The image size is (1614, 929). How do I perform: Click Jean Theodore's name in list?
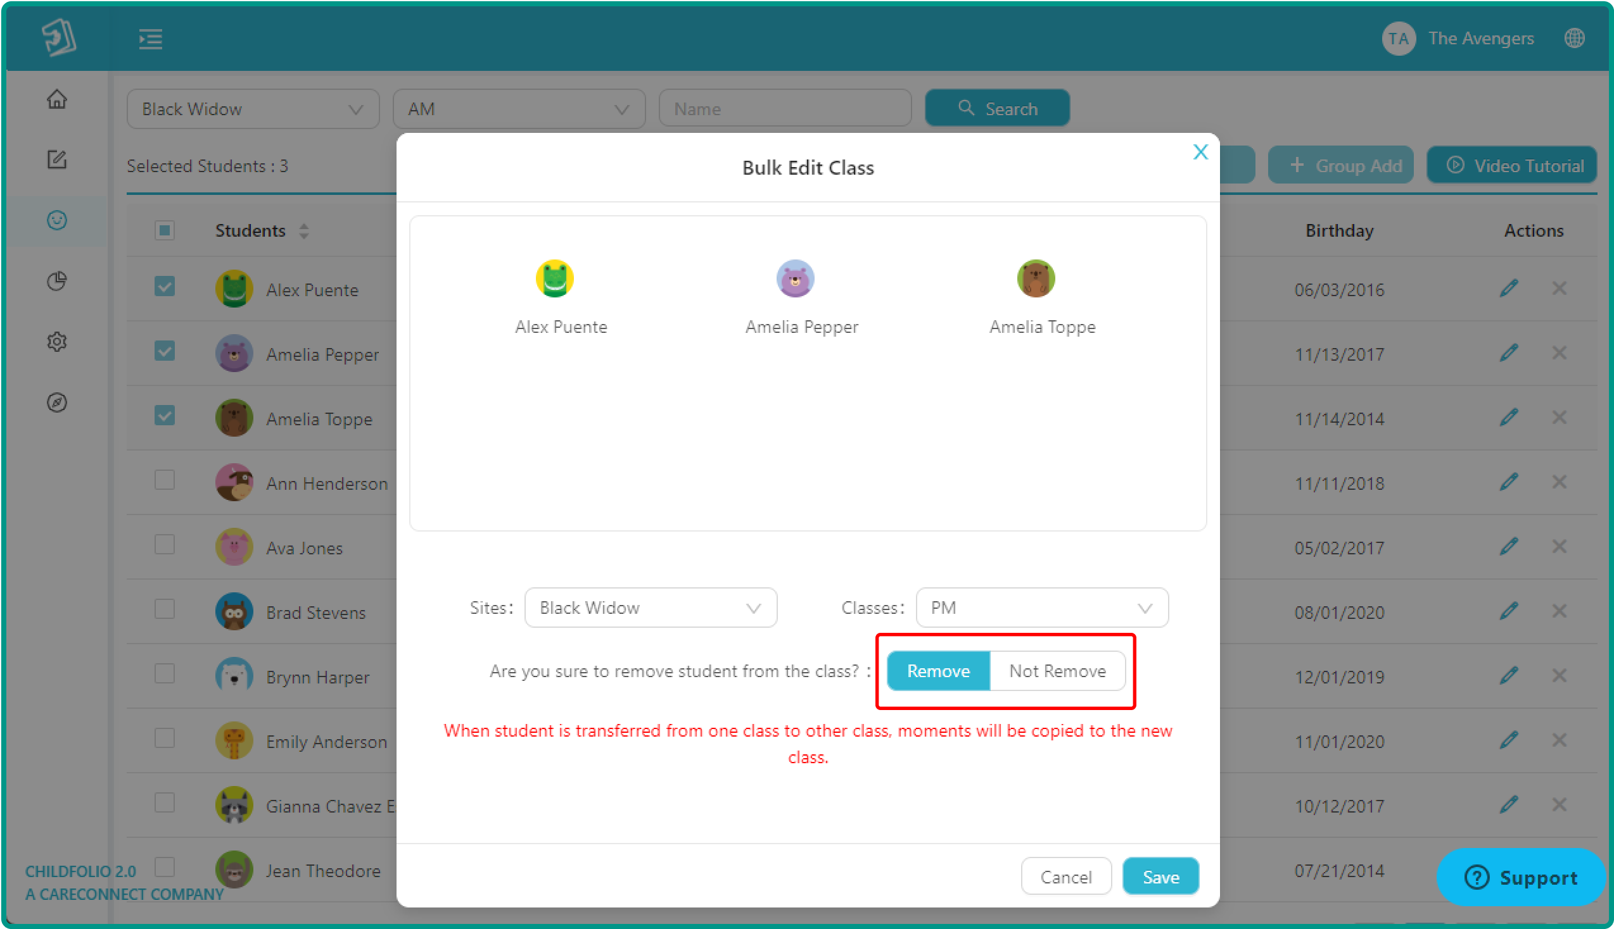click(x=323, y=871)
